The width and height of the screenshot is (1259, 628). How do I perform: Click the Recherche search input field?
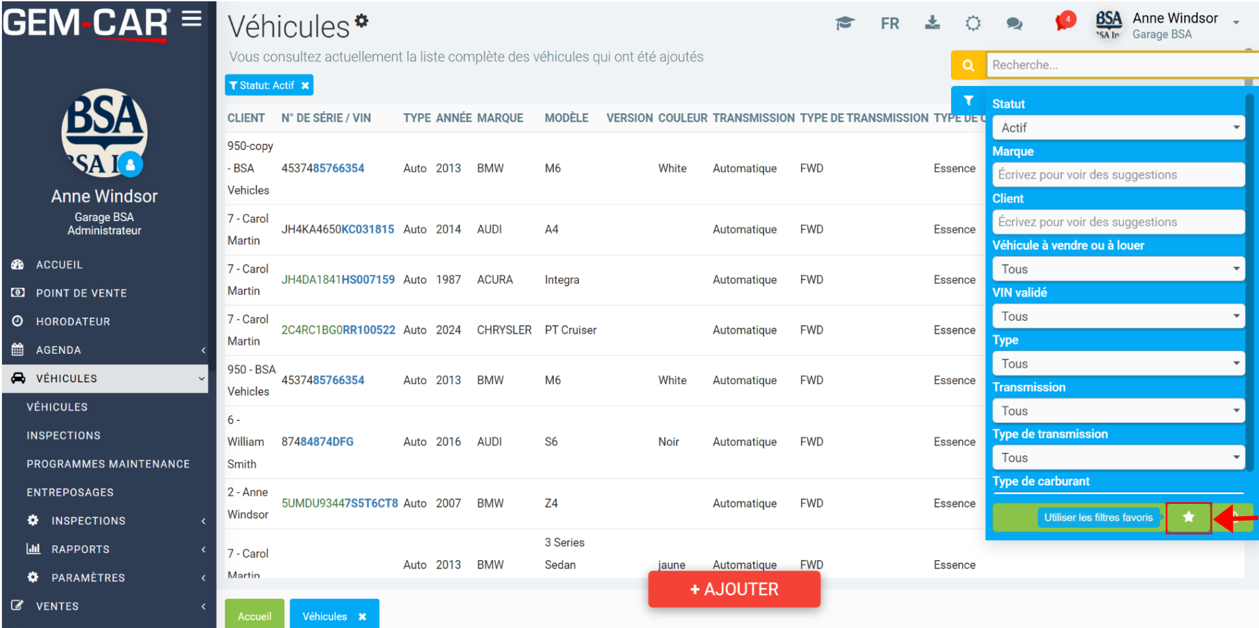point(1121,65)
